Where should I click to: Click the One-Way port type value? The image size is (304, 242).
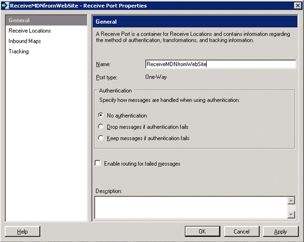point(156,77)
